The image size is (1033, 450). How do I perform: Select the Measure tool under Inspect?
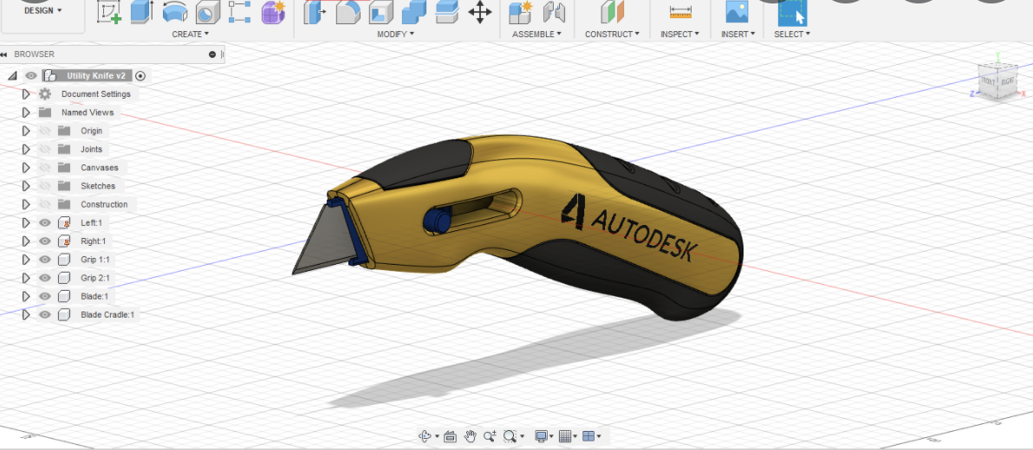[x=680, y=12]
